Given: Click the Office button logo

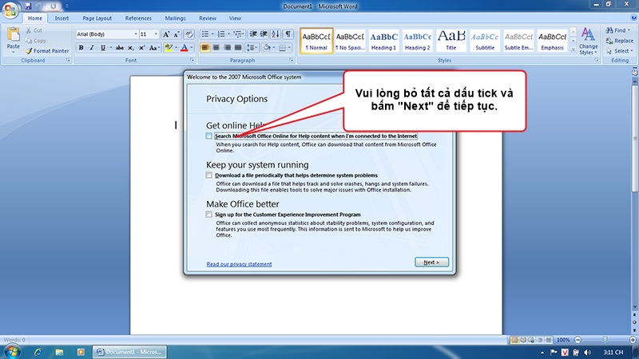Looking at the screenshot, I should click(x=10, y=10).
